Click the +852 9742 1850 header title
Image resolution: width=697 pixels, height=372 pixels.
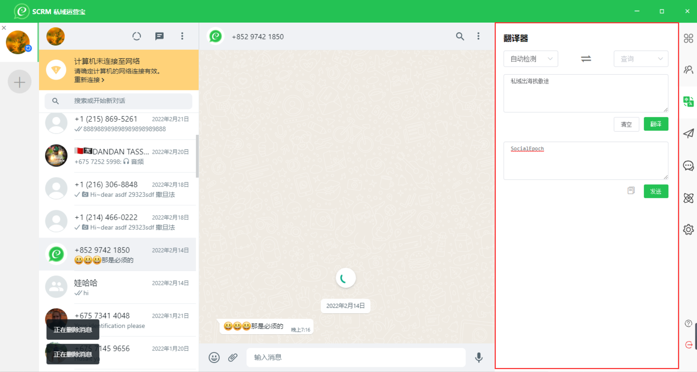pos(258,37)
